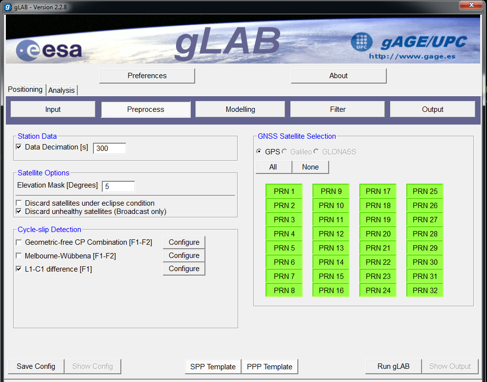The height and width of the screenshot is (382, 487).
Task: Click the PRN 22 satellite button
Action: (x=377, y=262)
